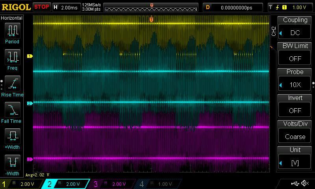This screenshot has width=315, height=189.
Task: Select the Fall Time measurement icon
Action: coord(13,110)
